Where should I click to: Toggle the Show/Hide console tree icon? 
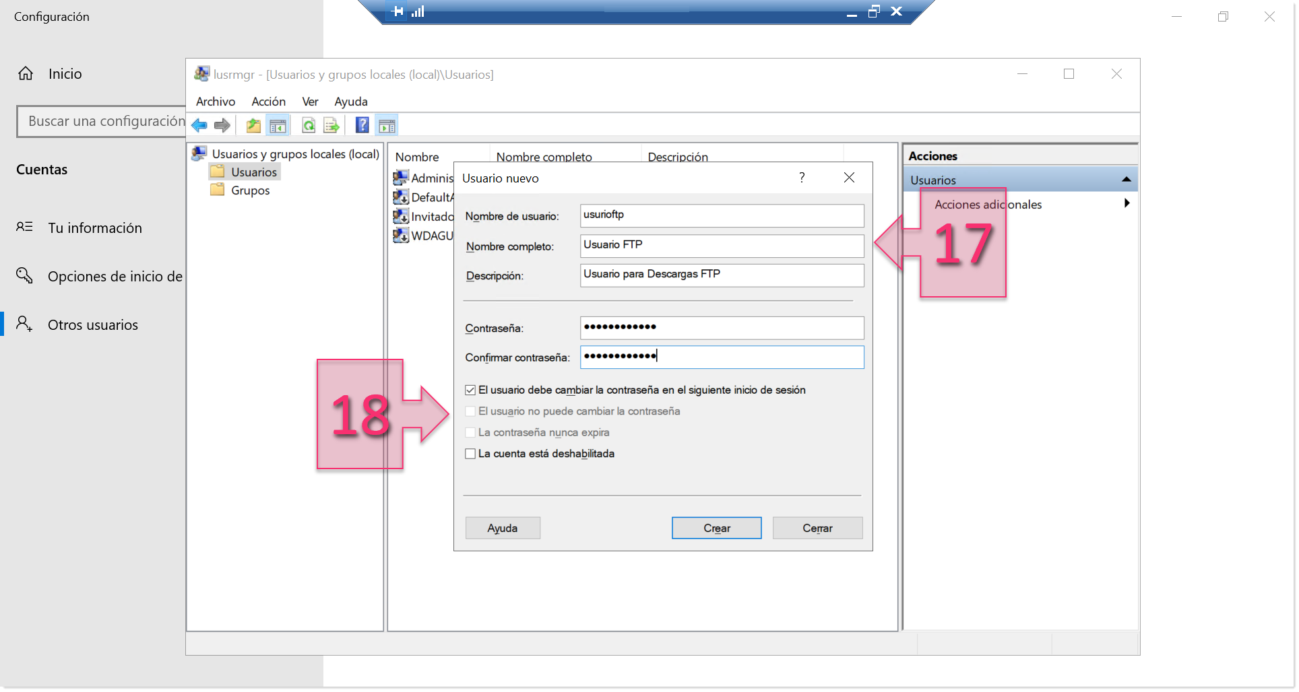click(x=278, y=125)
